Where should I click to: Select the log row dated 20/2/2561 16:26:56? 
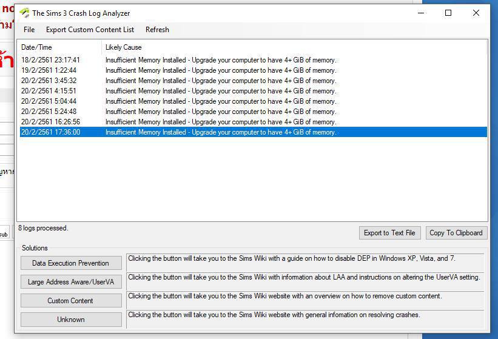253,122
